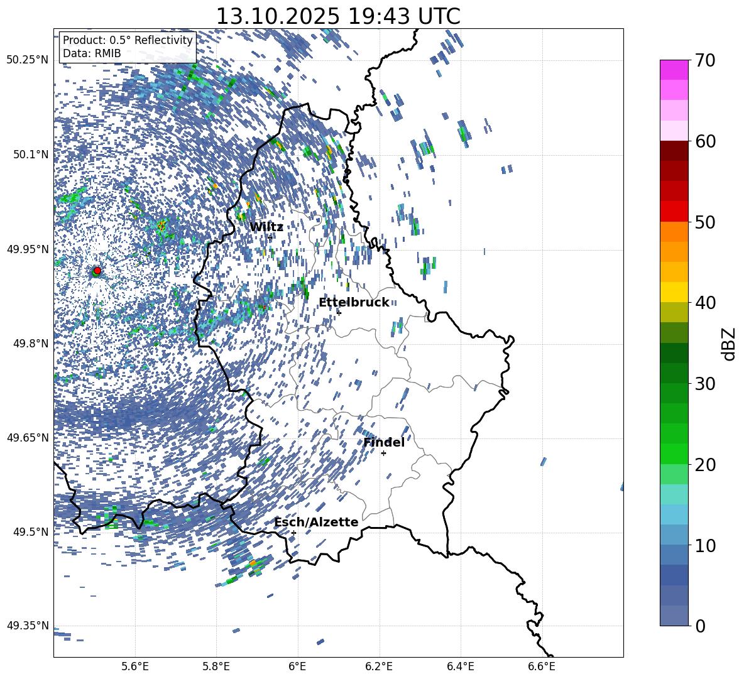Click the Ettelbruck city label
This screenshot has height=679, width=744.
[x=354, y=303]
